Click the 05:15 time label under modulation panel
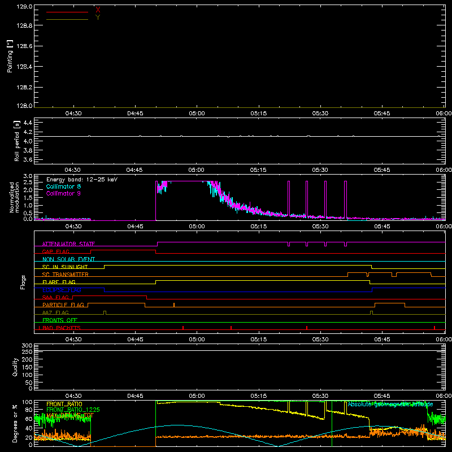The height and width of the screenshot is (452, 452). point(259,227)
